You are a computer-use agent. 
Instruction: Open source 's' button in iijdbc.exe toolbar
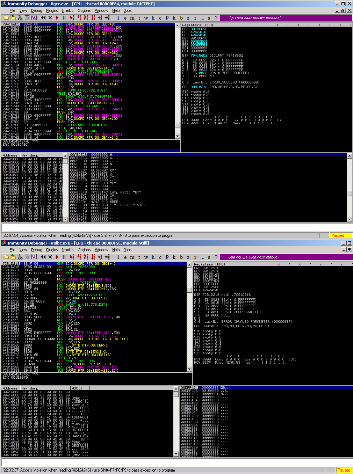click(209, 257)
